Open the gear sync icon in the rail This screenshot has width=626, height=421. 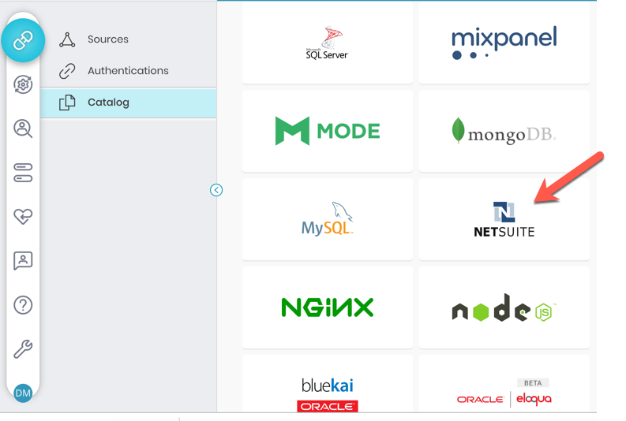click(23, 85)
